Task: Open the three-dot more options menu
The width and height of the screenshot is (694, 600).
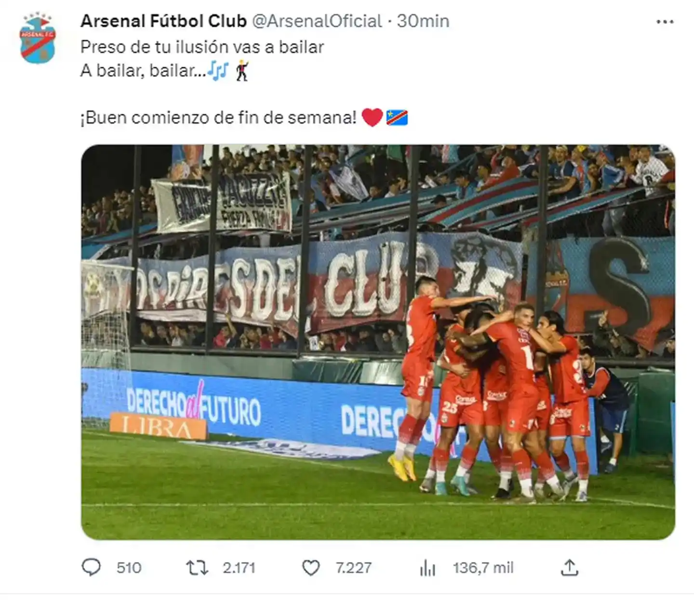Action: (x=665, y=22)
